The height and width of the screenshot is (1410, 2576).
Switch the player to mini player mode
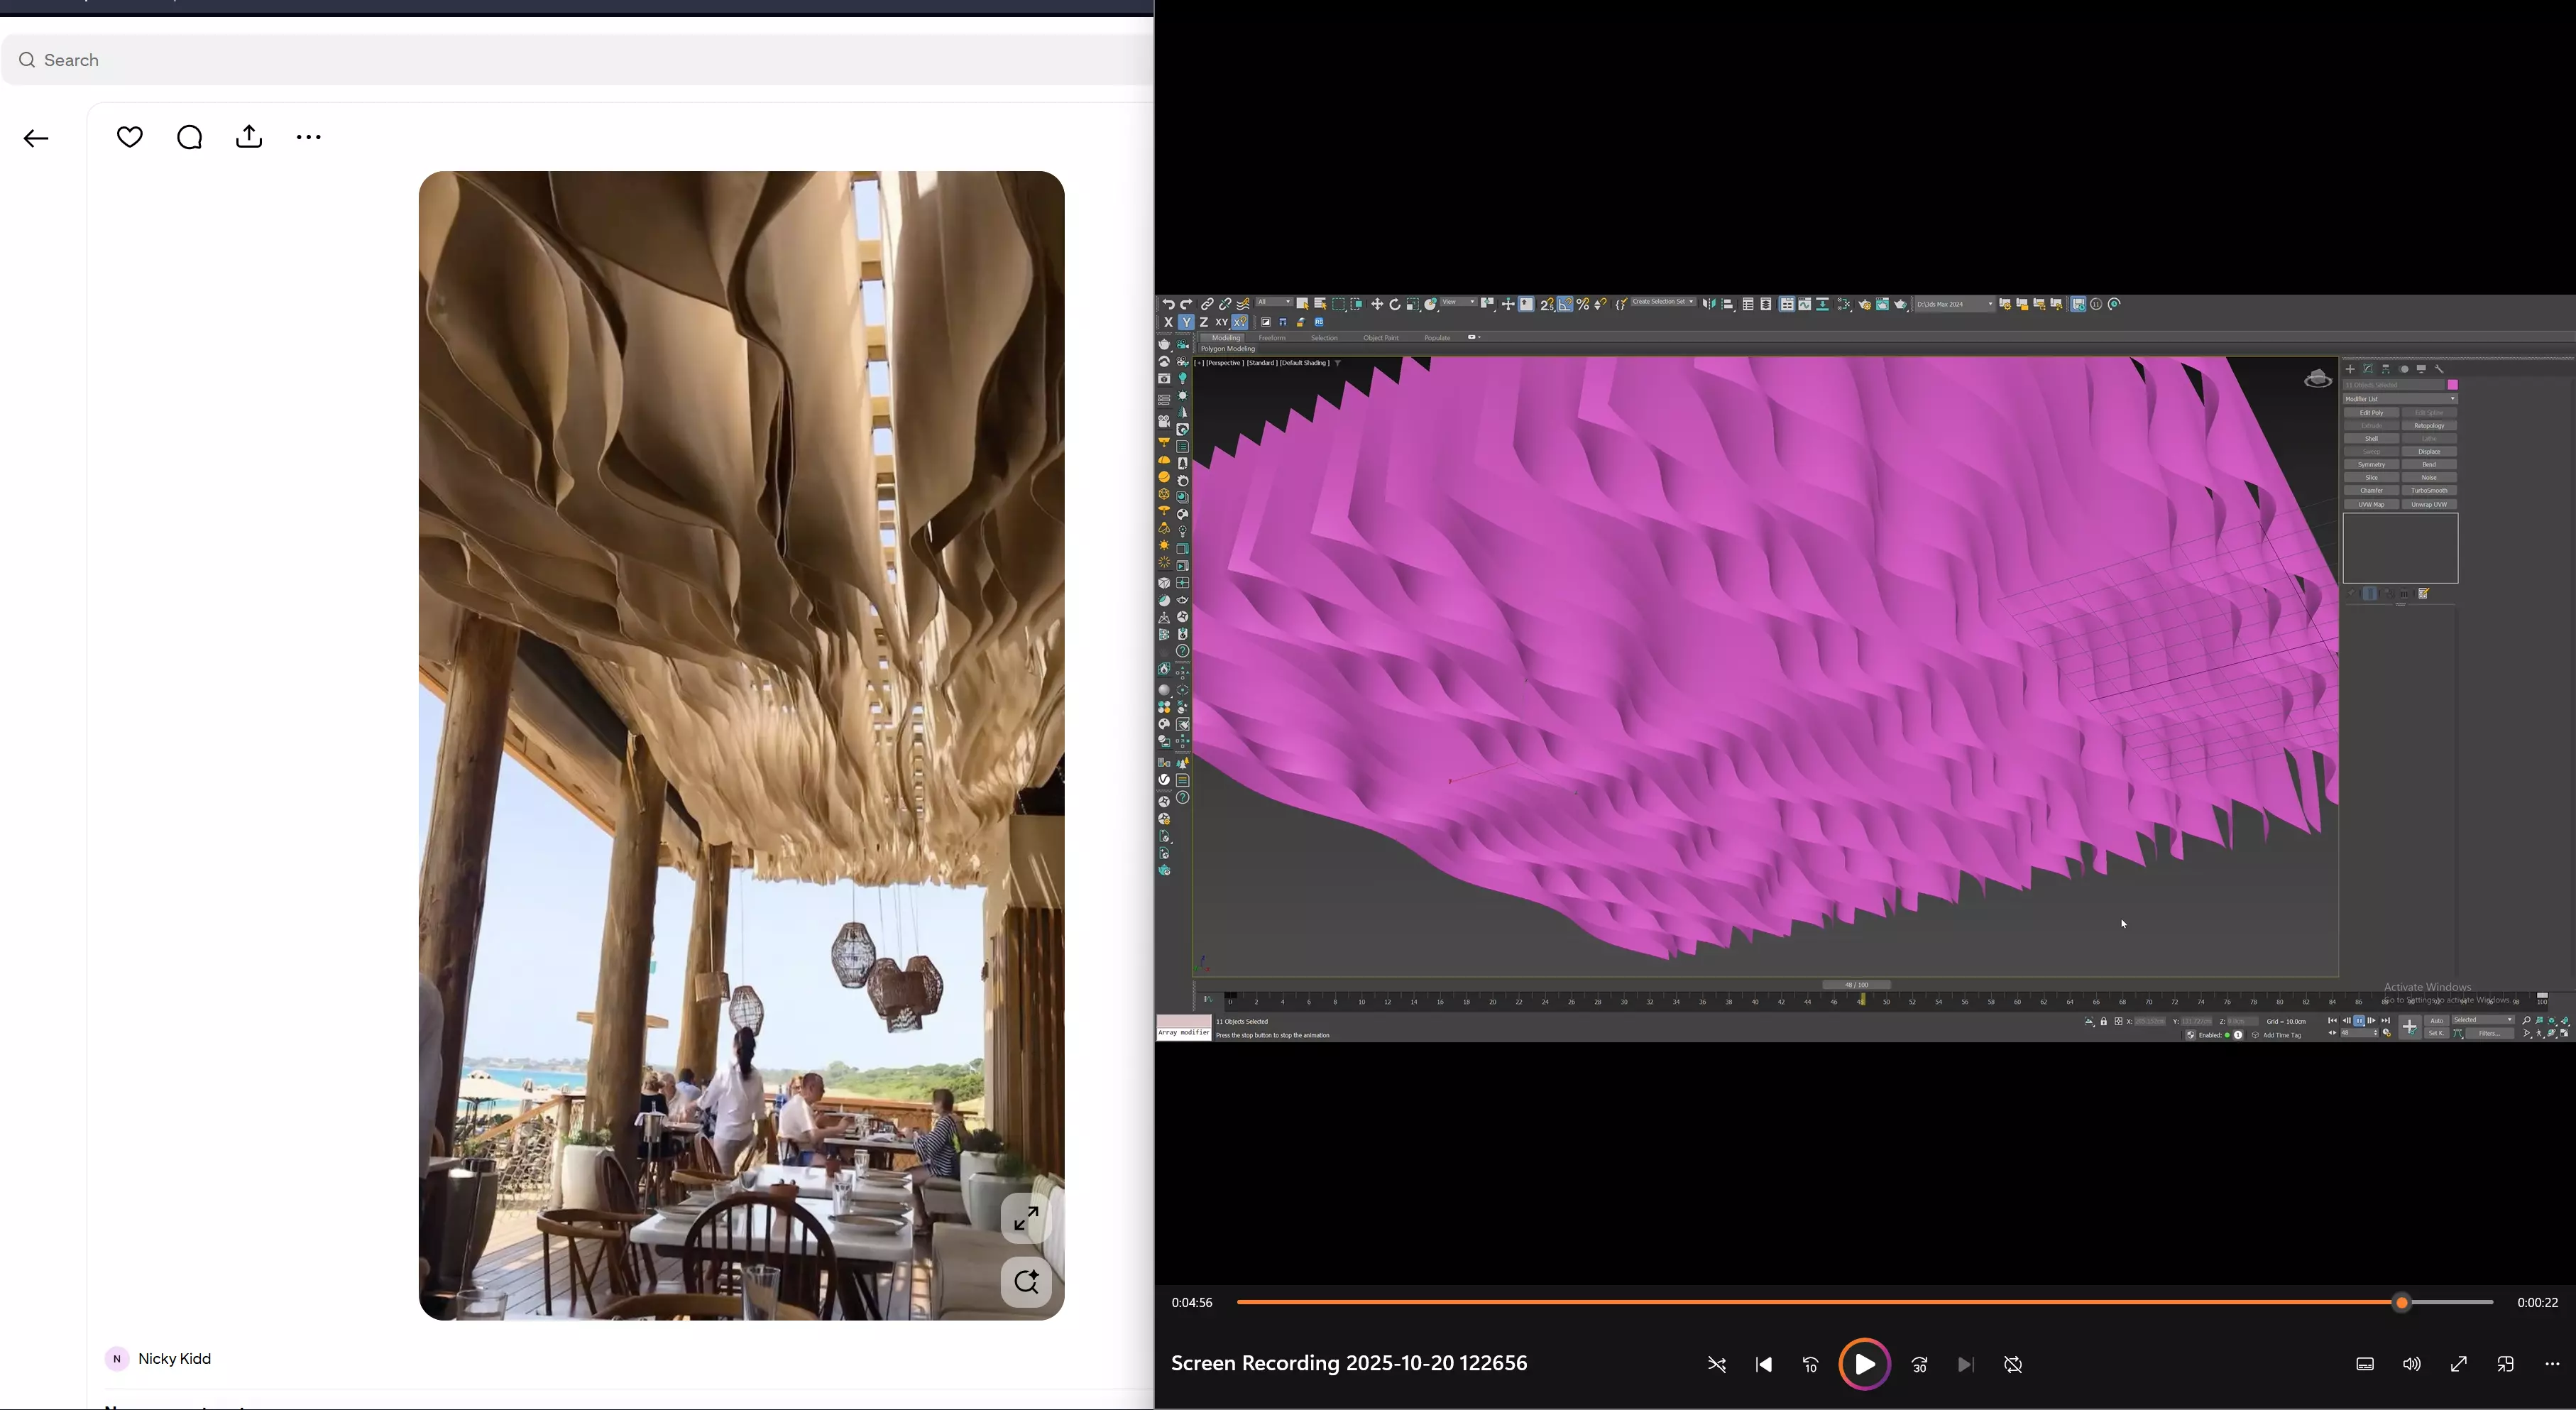click(x=2505, y=1365)
